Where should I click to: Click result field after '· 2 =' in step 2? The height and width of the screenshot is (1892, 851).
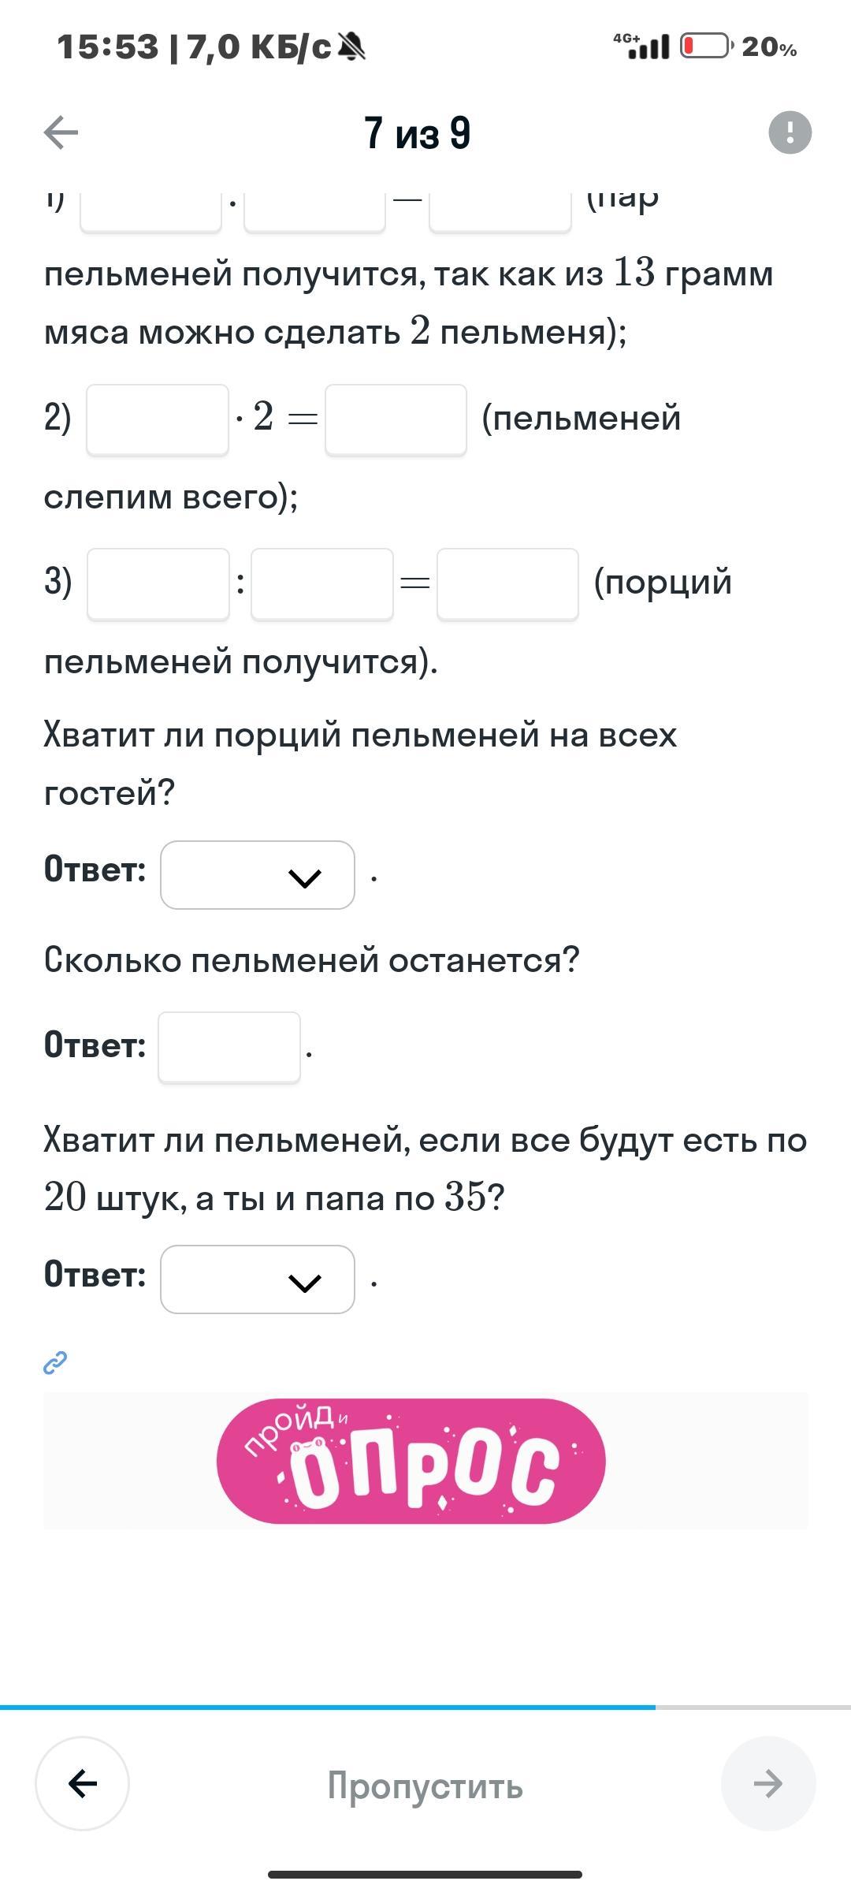(396, 419)
